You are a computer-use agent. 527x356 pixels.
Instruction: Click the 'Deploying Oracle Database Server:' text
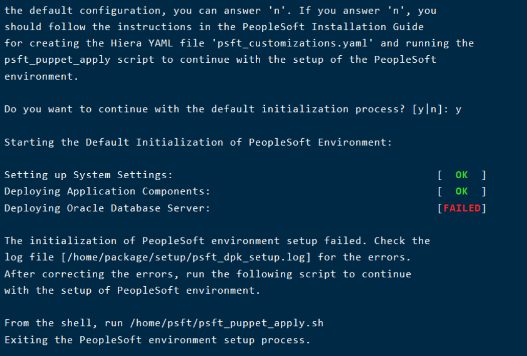107,208
